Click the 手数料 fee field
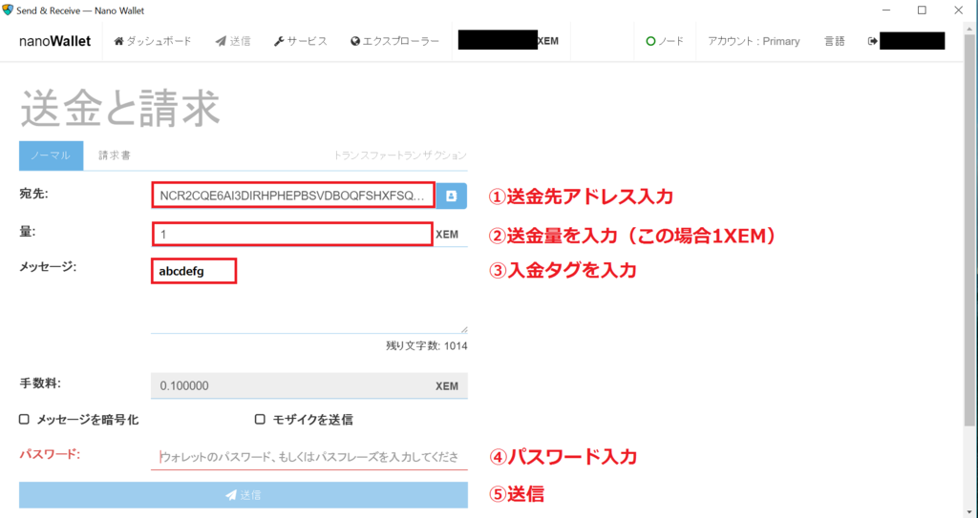This screenshot has height=518, width=978. click(308, 385)
